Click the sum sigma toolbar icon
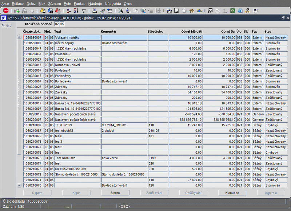 (x=225, y=11)
